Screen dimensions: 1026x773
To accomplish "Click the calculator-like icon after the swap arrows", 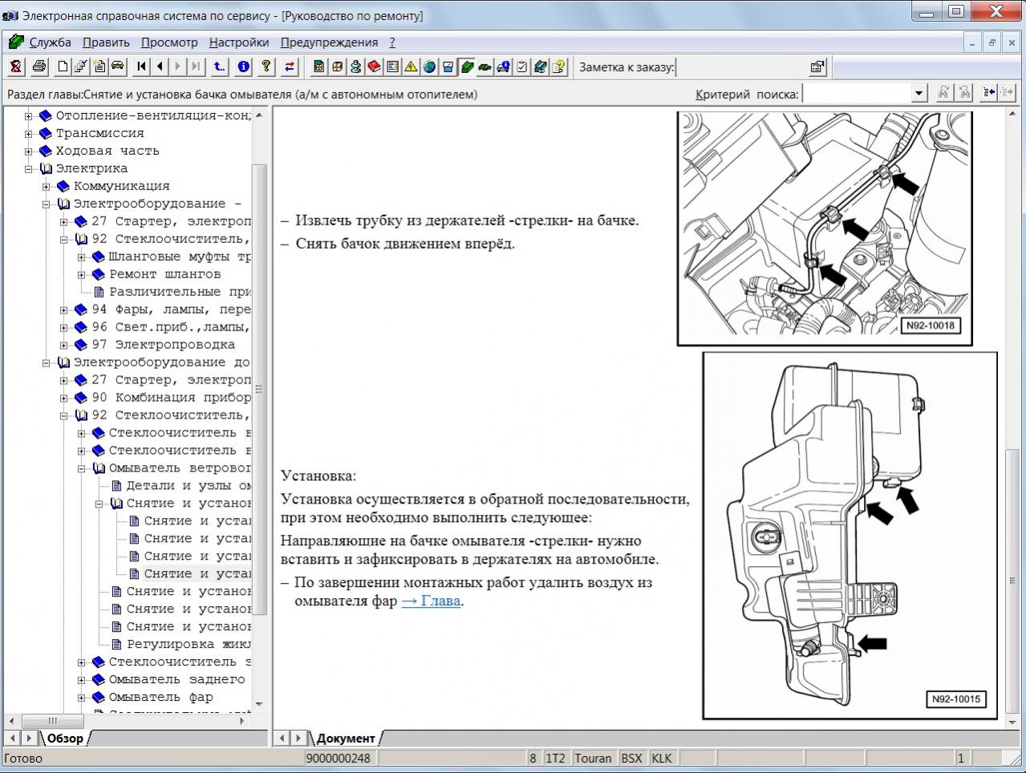I will [x=318, y=67].
